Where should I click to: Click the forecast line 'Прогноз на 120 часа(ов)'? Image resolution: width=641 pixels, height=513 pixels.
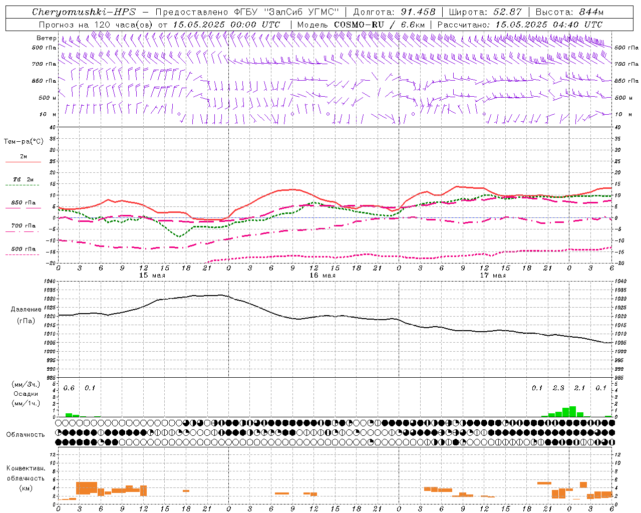tap(96, 25)
